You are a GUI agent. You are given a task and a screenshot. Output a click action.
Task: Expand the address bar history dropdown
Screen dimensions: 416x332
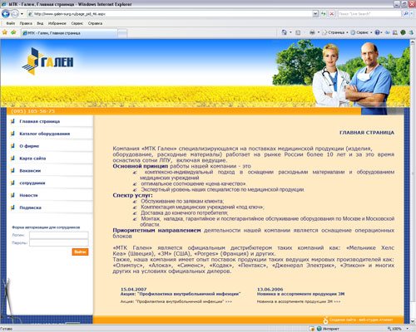pyautogui.click(x=315, y=13)
